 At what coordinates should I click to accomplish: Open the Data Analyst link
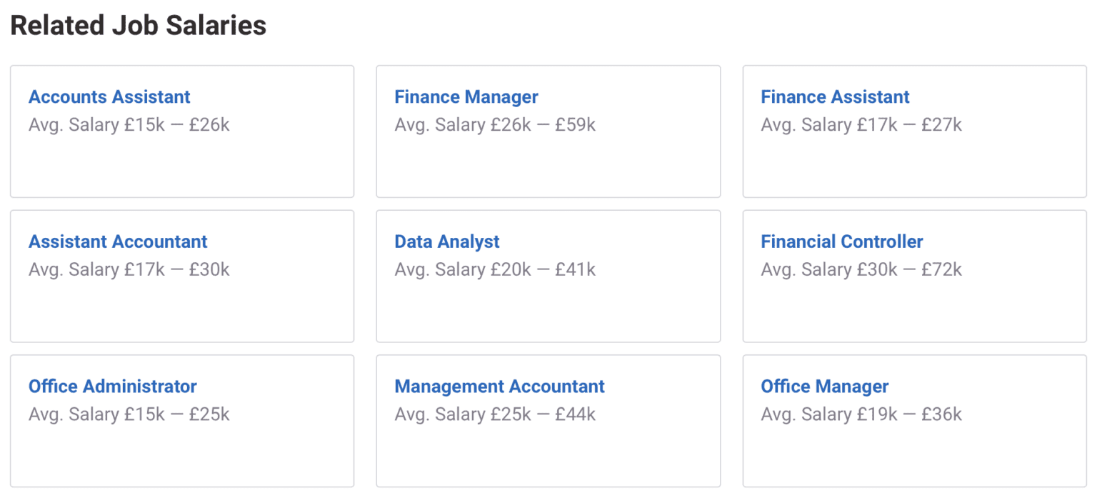tap(447, 242)
